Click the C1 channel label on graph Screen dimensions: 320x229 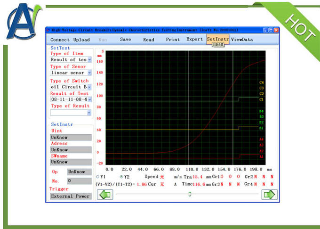[x=261, y=99]
